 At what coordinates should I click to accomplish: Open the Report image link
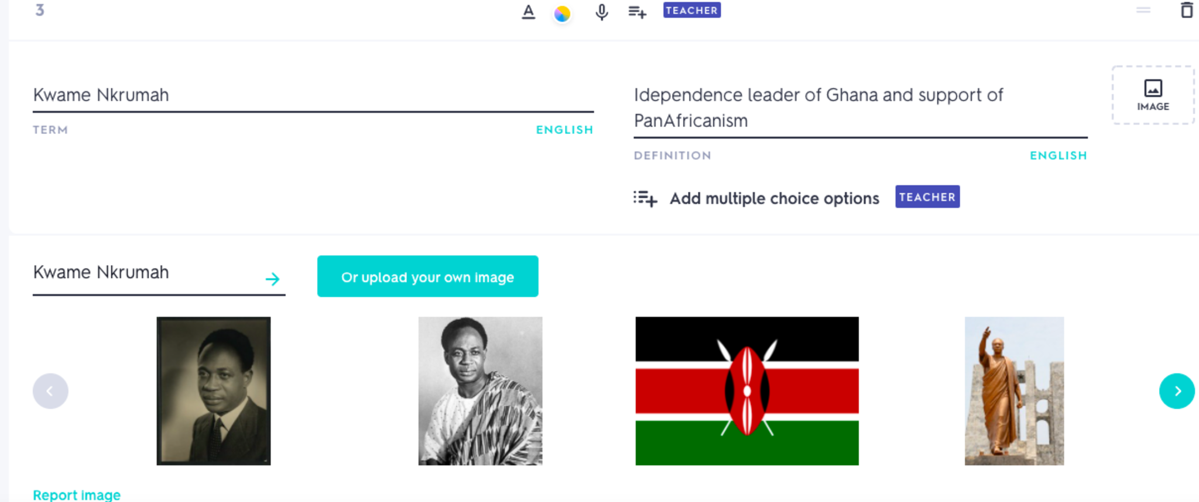pyautogui.click(x=77, y=494)
